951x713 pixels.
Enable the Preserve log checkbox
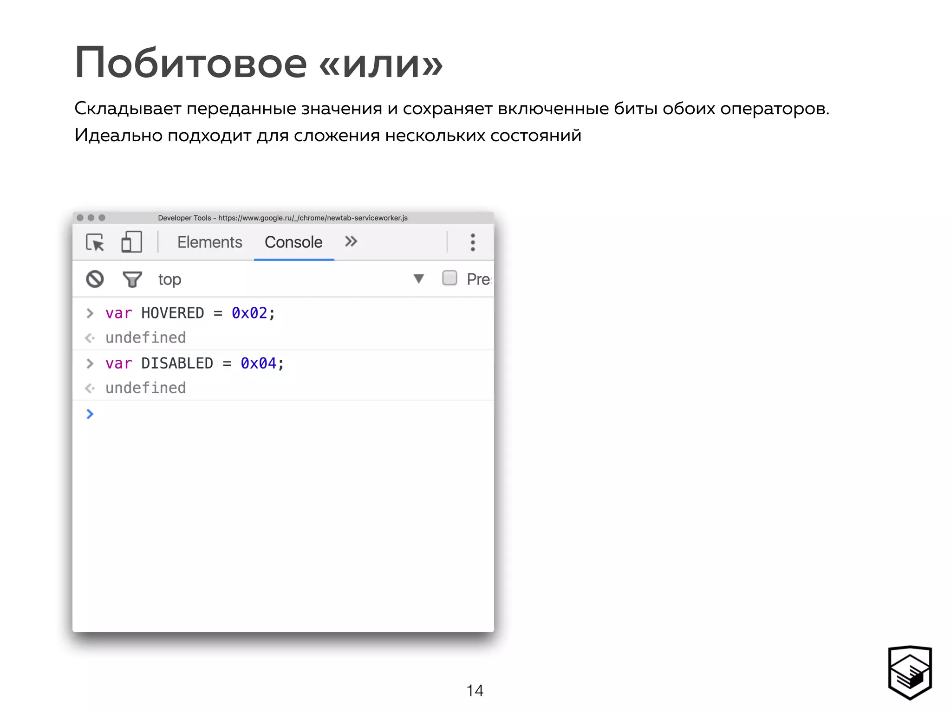(x=449, y=278)
